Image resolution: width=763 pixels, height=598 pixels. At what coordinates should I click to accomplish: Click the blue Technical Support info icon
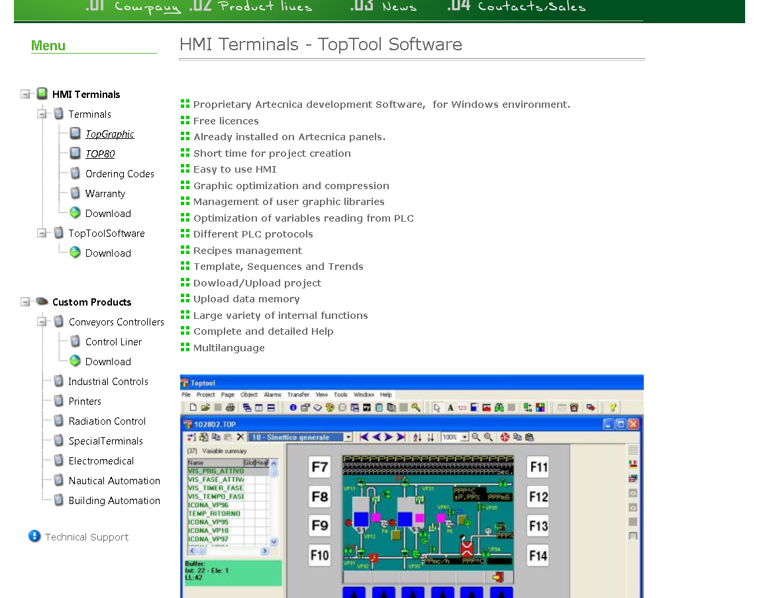click(x=34, y=536)
